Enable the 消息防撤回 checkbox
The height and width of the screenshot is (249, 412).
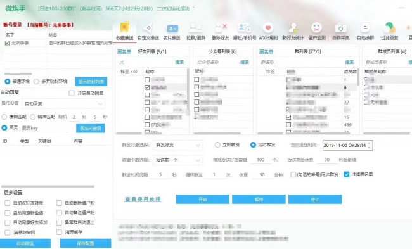pyautogui.click(x=8, y=233)
